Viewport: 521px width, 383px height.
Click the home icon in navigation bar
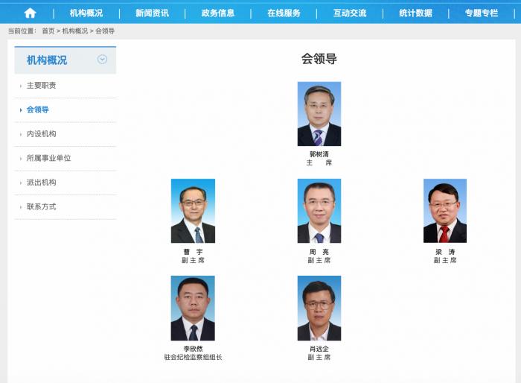tap(30, 13)
